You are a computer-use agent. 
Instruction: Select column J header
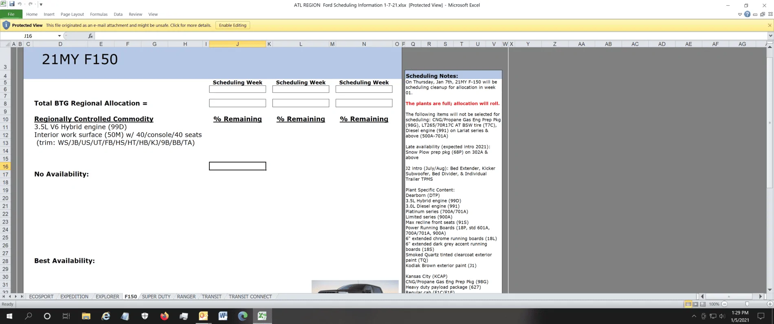(237, 44)
